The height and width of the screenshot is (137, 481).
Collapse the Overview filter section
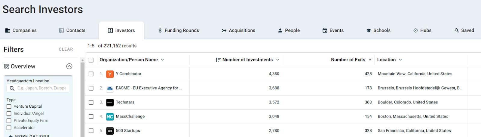tap(69, 66)
